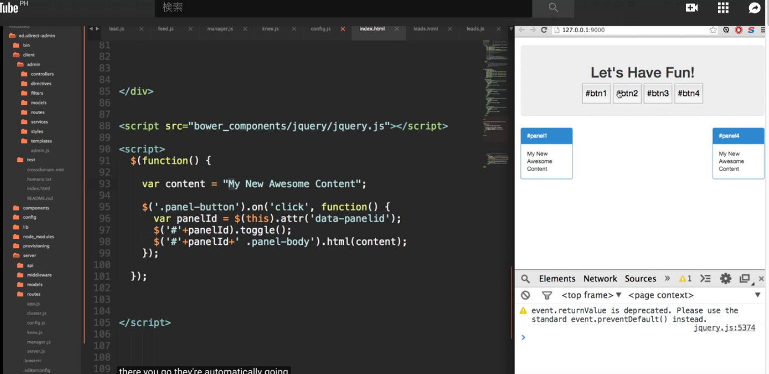The width and height of the screenshot is (769, 374).
Task: Open DevTools settings gear
Action: click(x=726, y=279)
